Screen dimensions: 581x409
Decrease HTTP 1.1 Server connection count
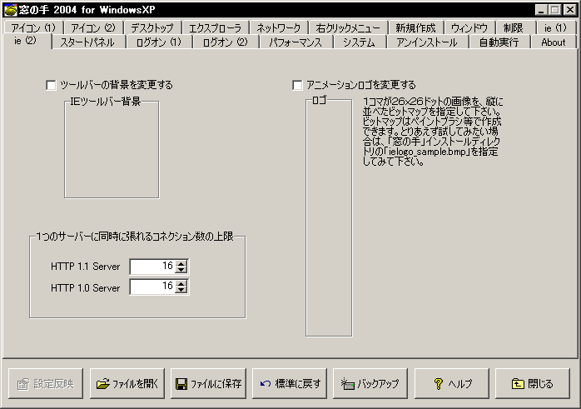(182, 271)
